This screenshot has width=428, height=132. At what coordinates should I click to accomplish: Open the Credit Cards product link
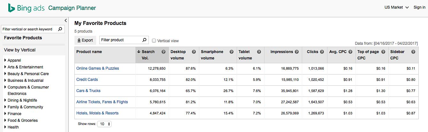[x=87, y=80]
